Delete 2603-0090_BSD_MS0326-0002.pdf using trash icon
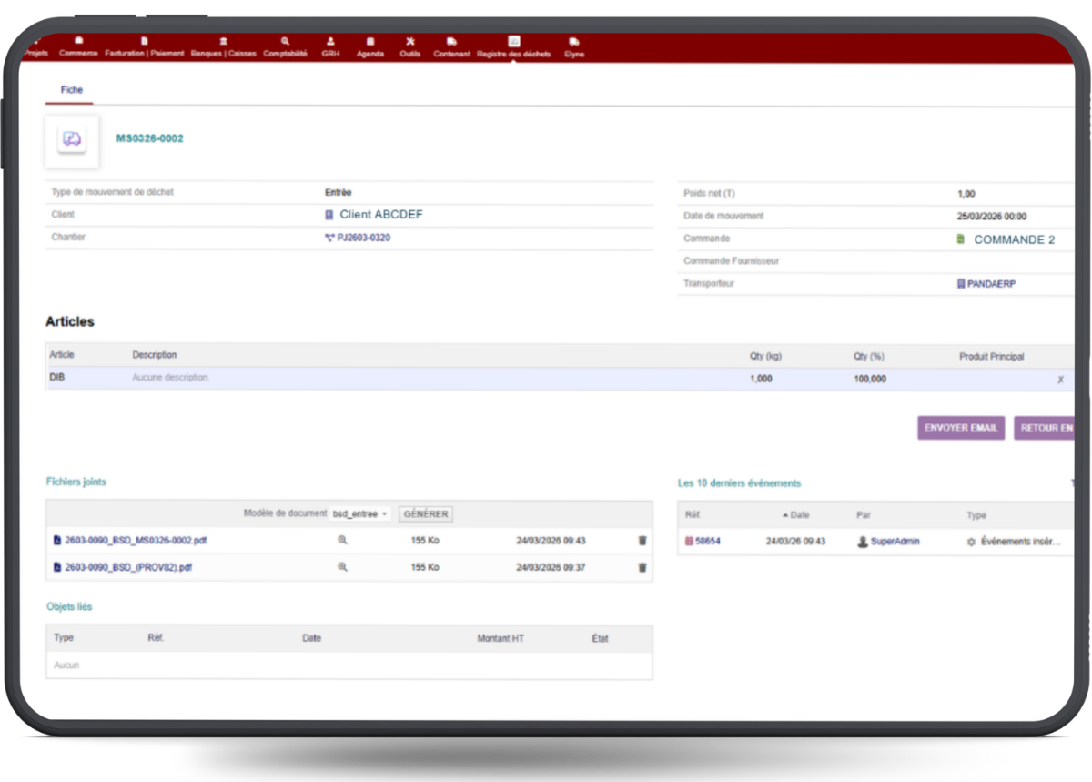Image resolution: width=1092 pixels, height=782 pixels. (x=642, y=540)
